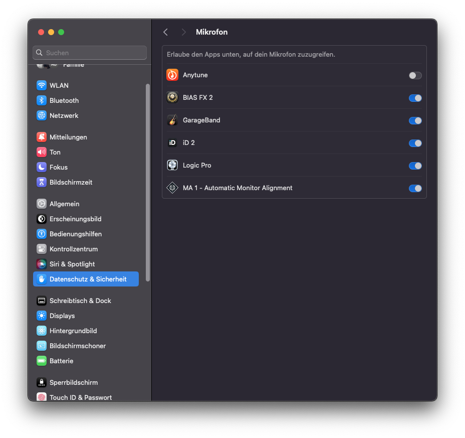Click the BIAS FX 2 label

click(x=198, y=97)
